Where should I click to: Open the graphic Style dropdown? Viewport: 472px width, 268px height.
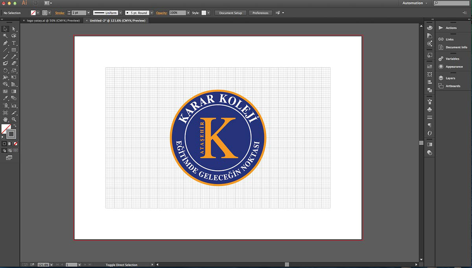coord(208,13)
